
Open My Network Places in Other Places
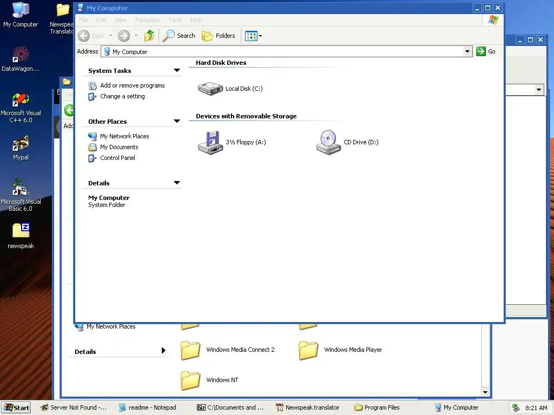coord(124,136)
